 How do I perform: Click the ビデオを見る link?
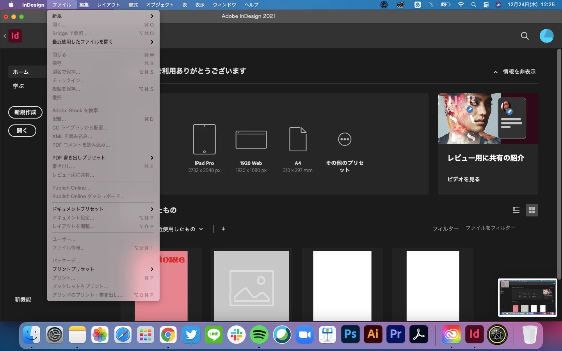tap(464, 179)
